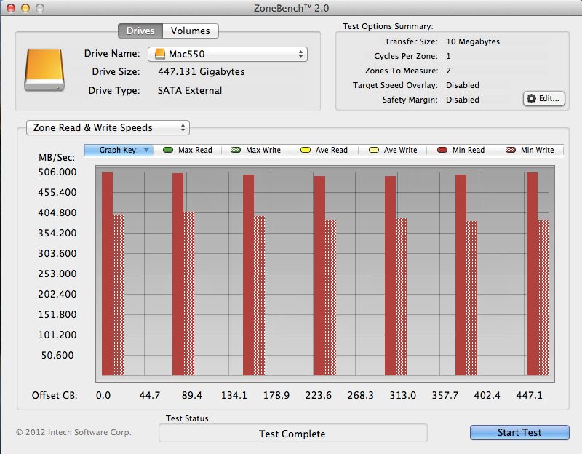Click the green Max Read key swatch

click(x=167, y=151)
